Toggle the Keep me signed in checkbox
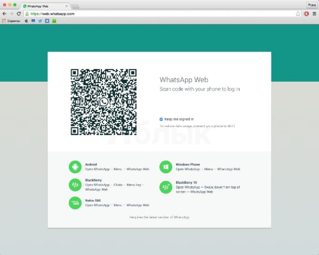 click(x=161, y=119)
